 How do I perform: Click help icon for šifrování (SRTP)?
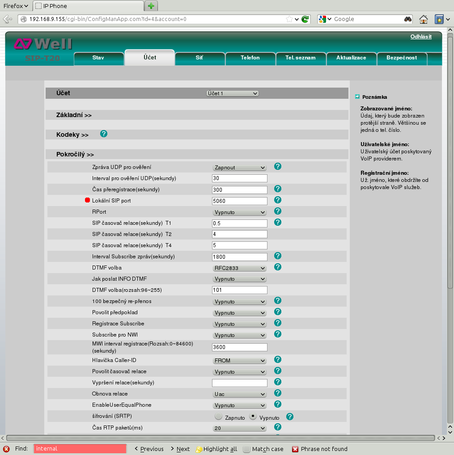click(x=289, y=417)
